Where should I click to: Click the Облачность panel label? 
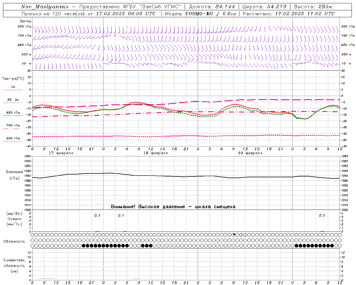coord(14,242)
